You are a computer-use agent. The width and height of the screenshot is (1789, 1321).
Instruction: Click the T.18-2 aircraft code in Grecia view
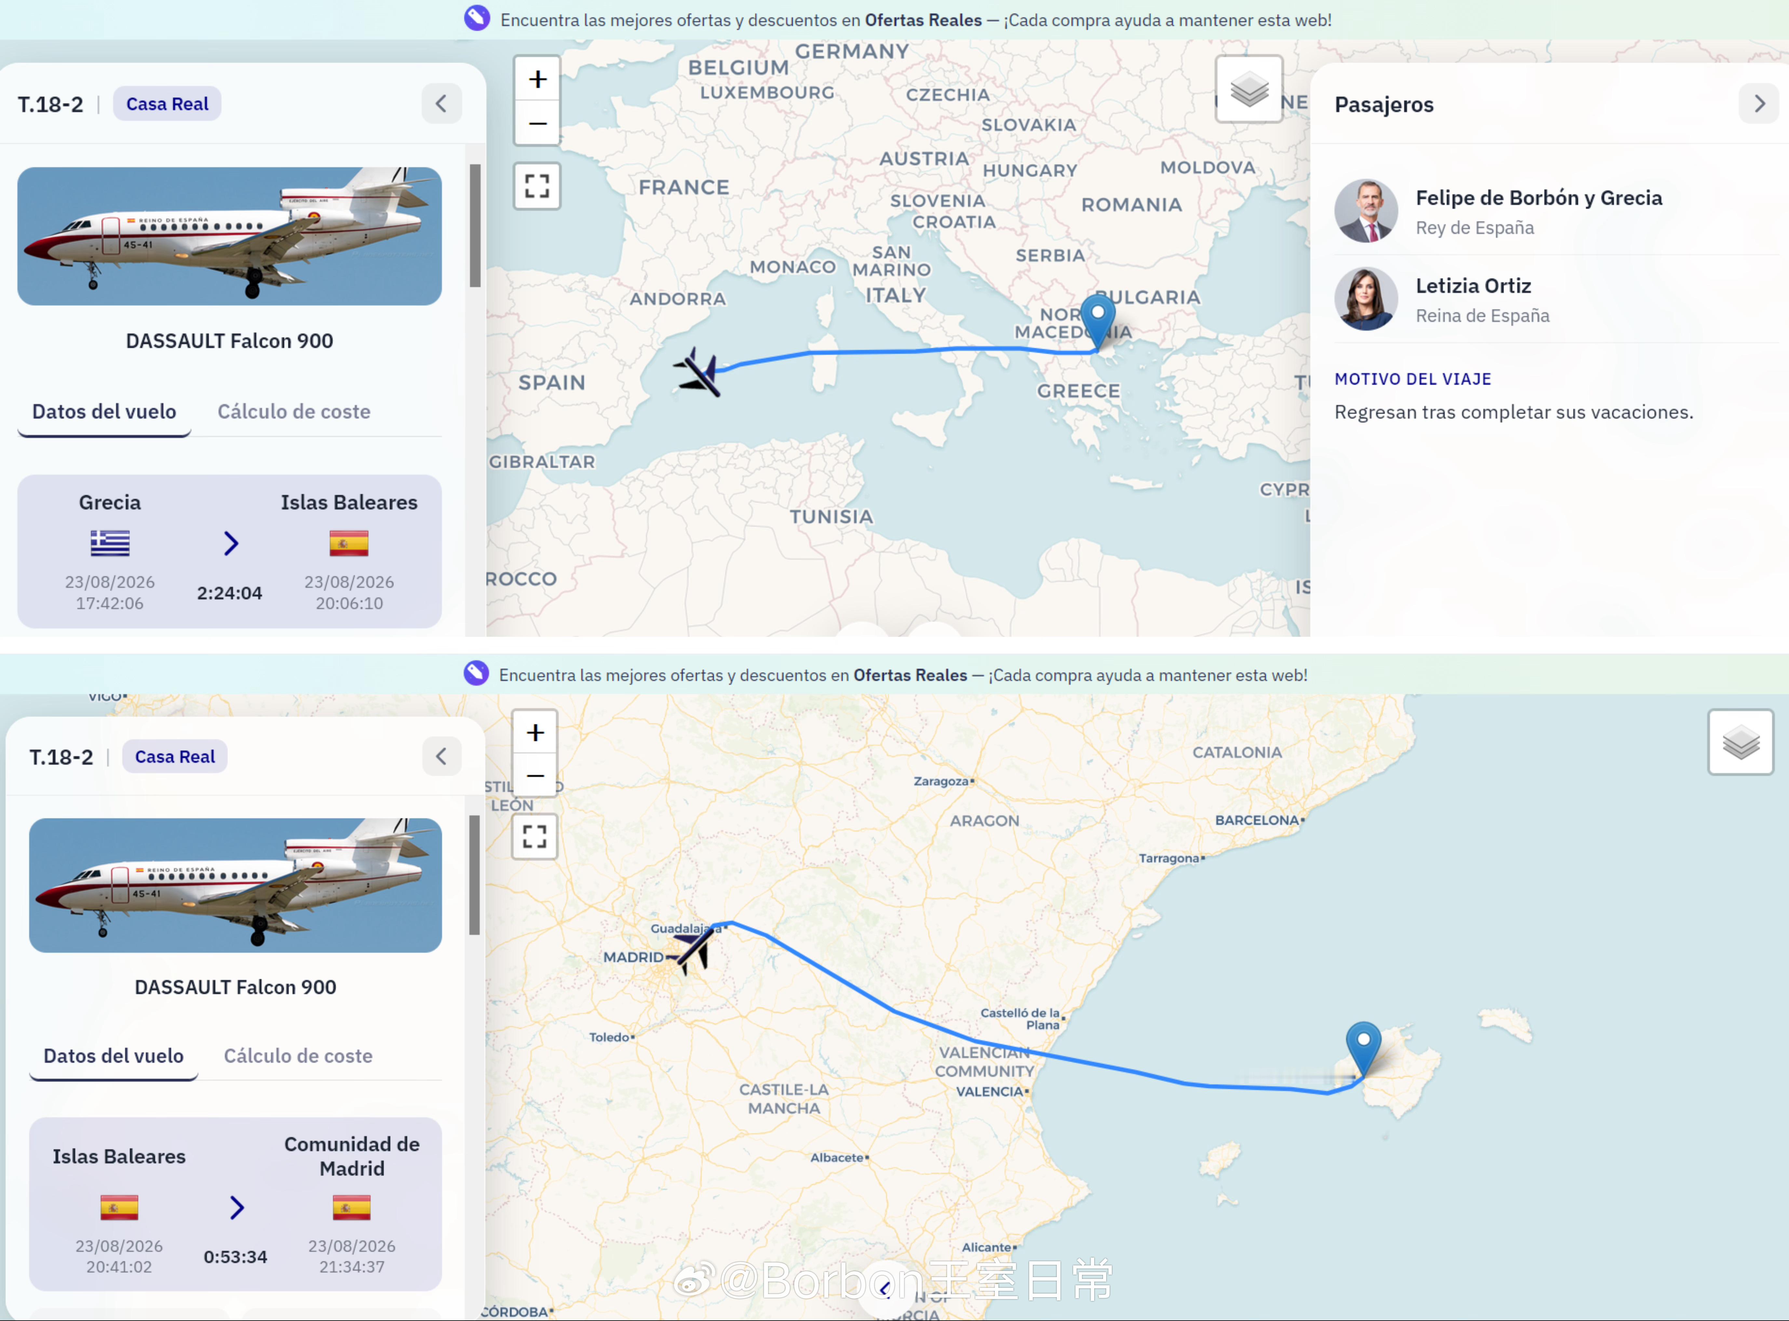pos(50,104)
